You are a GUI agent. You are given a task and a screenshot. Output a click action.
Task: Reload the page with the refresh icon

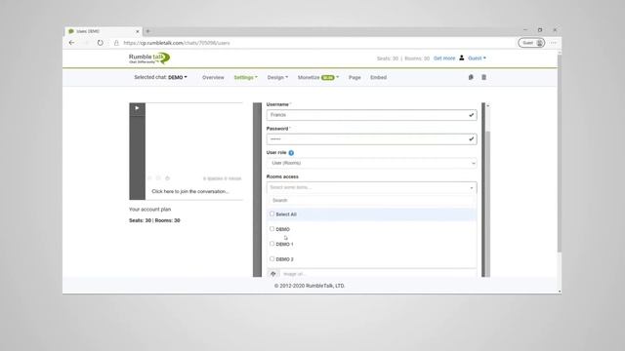[x=100, y=43]
